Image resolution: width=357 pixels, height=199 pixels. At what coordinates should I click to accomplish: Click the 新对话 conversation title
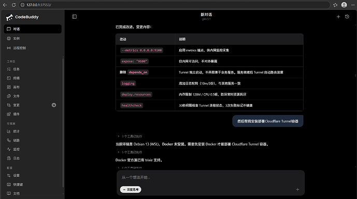[206, 15]
